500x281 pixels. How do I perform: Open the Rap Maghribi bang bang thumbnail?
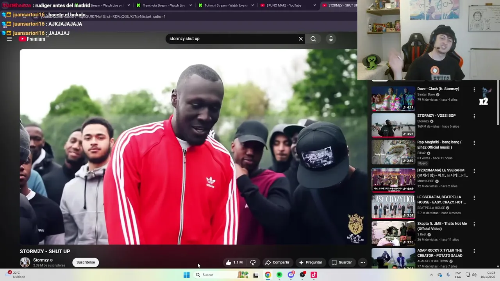[393, 152]
